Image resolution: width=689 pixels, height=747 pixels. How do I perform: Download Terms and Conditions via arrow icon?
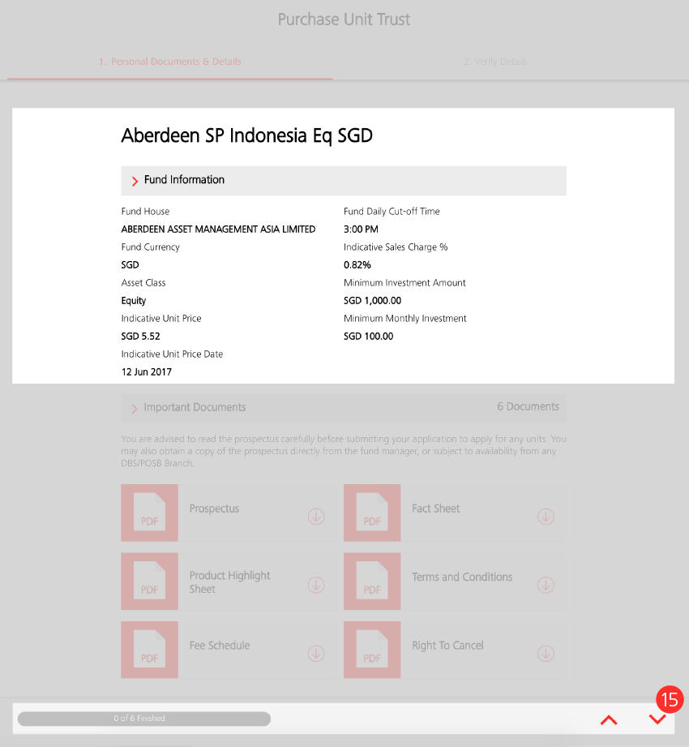(546, 585)
